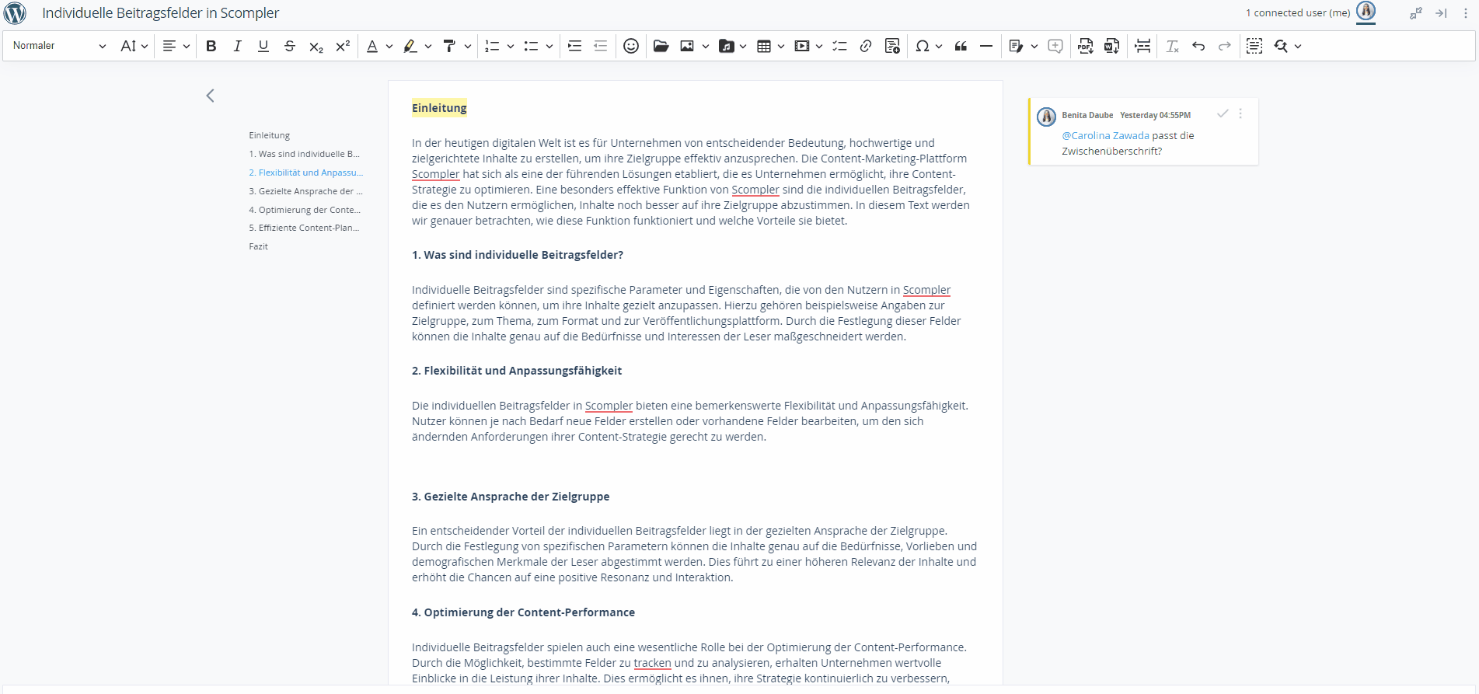Collapse the outline with the back arrow

click(x=210, y=96)
